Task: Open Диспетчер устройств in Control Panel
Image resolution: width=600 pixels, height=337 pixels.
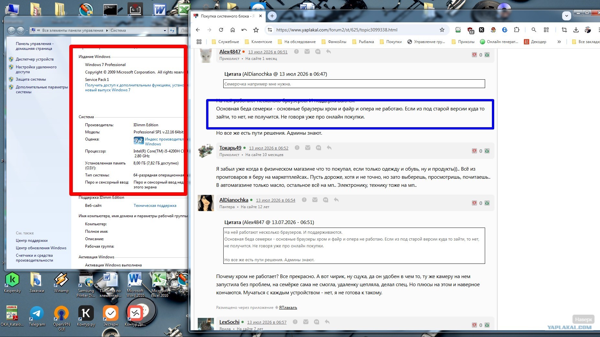Action: (x=35, y=59)
